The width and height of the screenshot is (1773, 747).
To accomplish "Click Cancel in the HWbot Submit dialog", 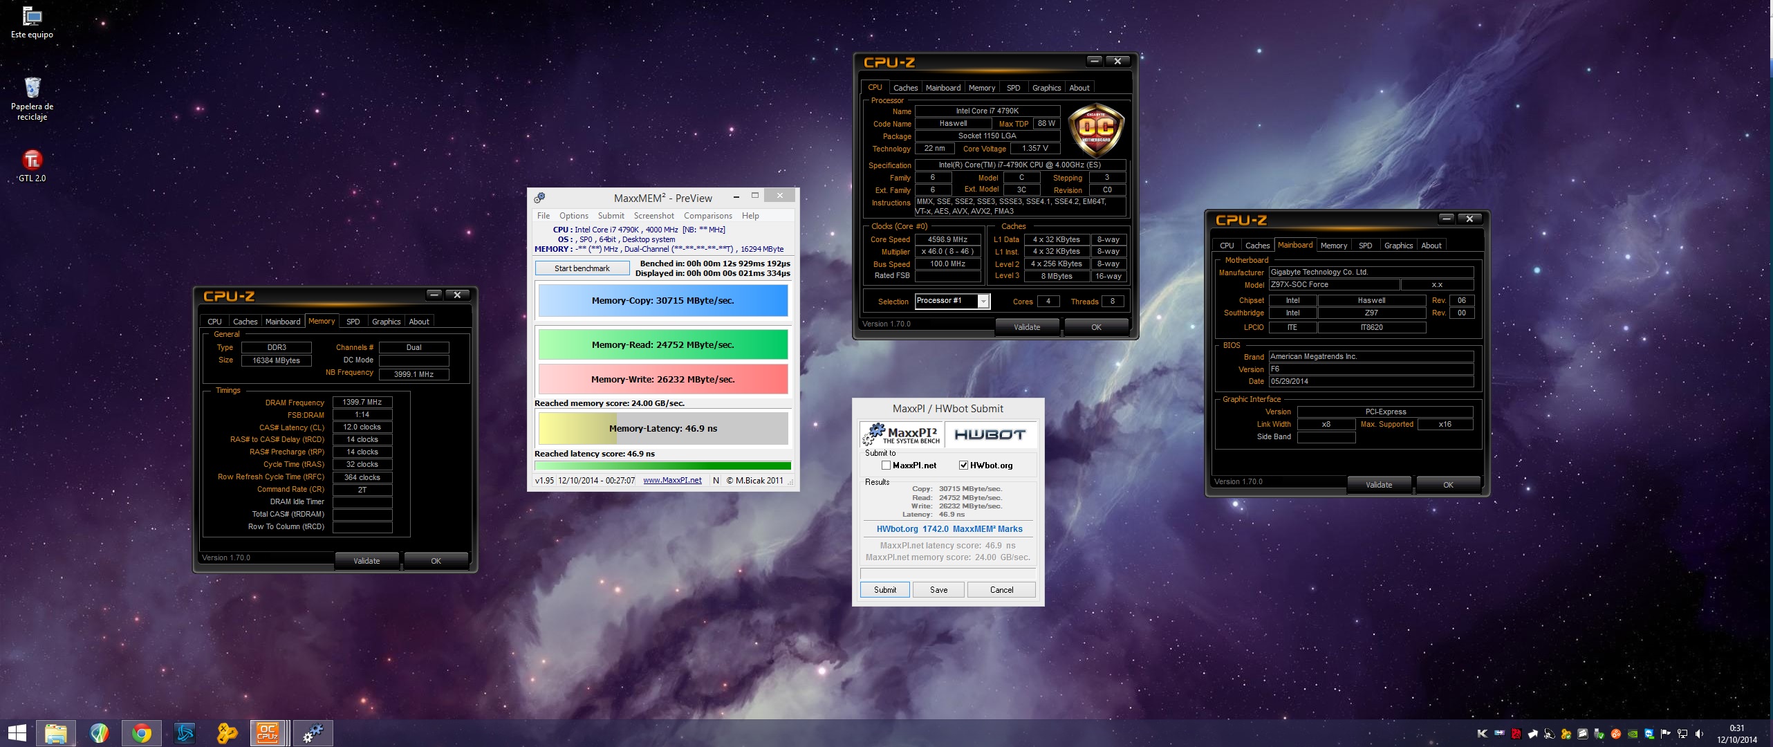I will pos(1001,590).
